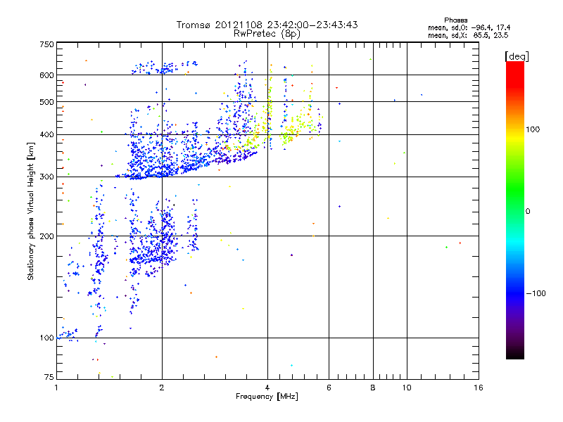
Task: Click the x-axis tick label '8'
Action: [x=373, y=388]
